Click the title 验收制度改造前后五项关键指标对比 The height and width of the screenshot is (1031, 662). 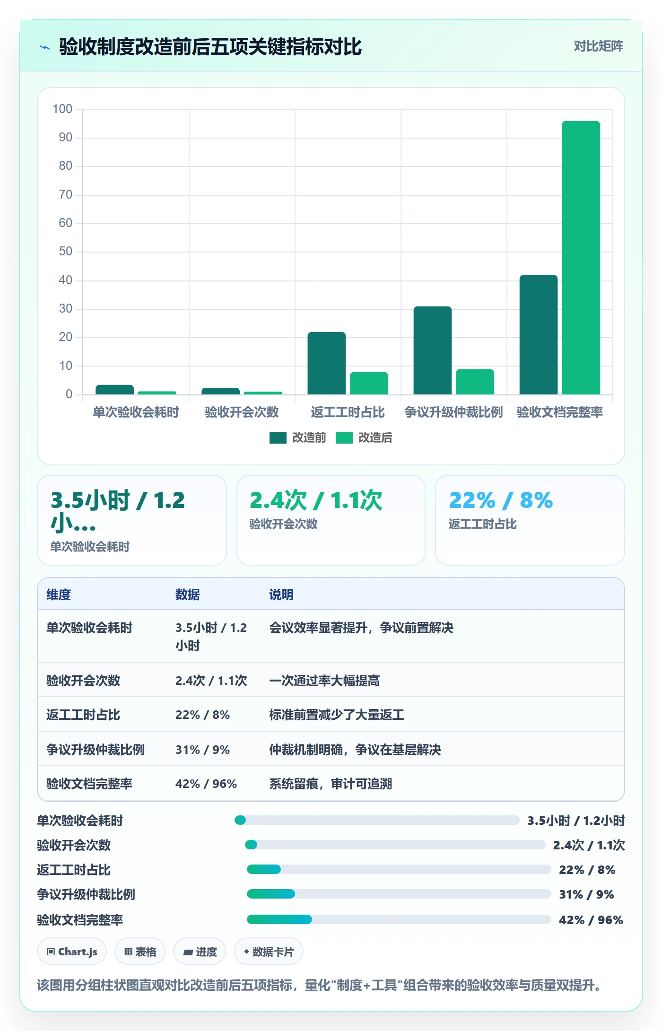tap(210, 47)
